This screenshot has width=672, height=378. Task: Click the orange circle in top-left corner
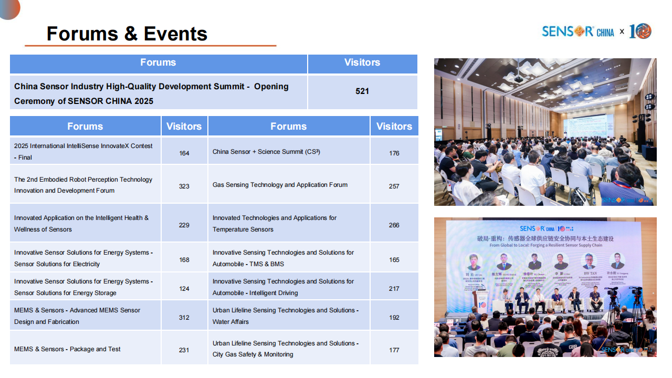[x=8, y=7]
